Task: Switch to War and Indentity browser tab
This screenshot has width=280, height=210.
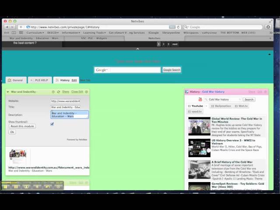Action: (x=34, y=38)
